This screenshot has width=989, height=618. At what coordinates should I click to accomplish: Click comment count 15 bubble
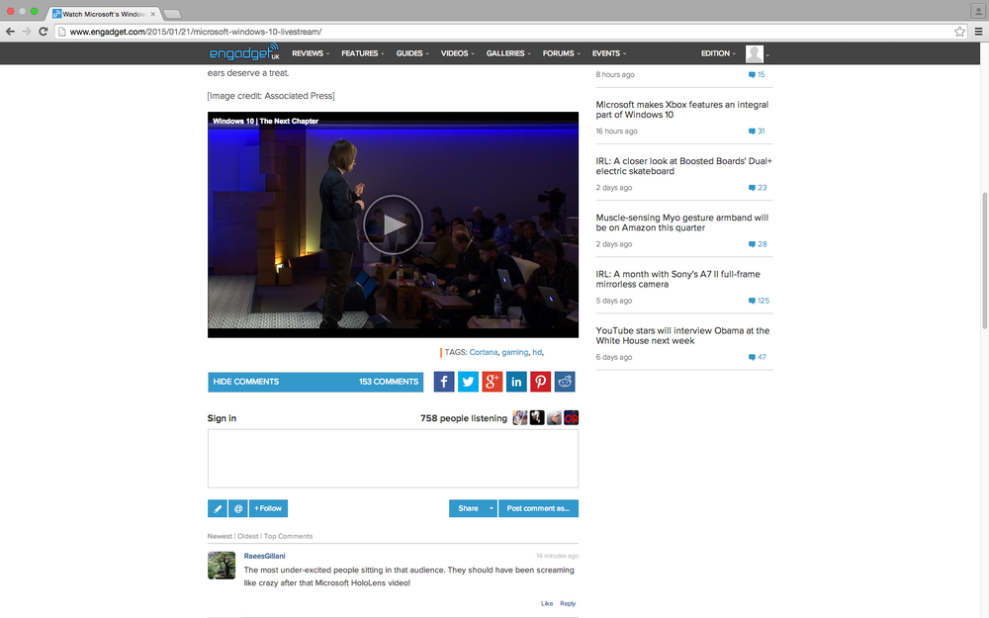[757, 74]
